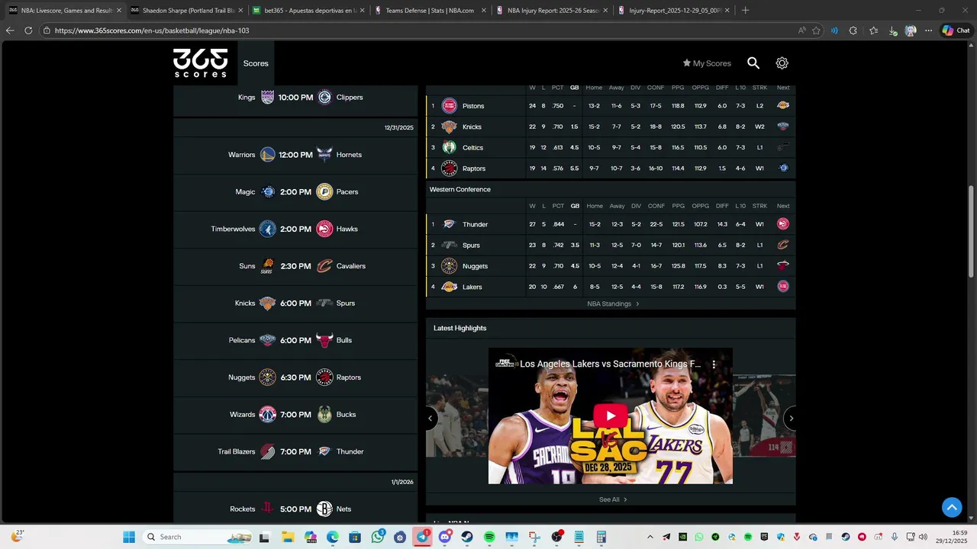Switch to the bet365 browser tab
The image size is (977, 549).
308,11
